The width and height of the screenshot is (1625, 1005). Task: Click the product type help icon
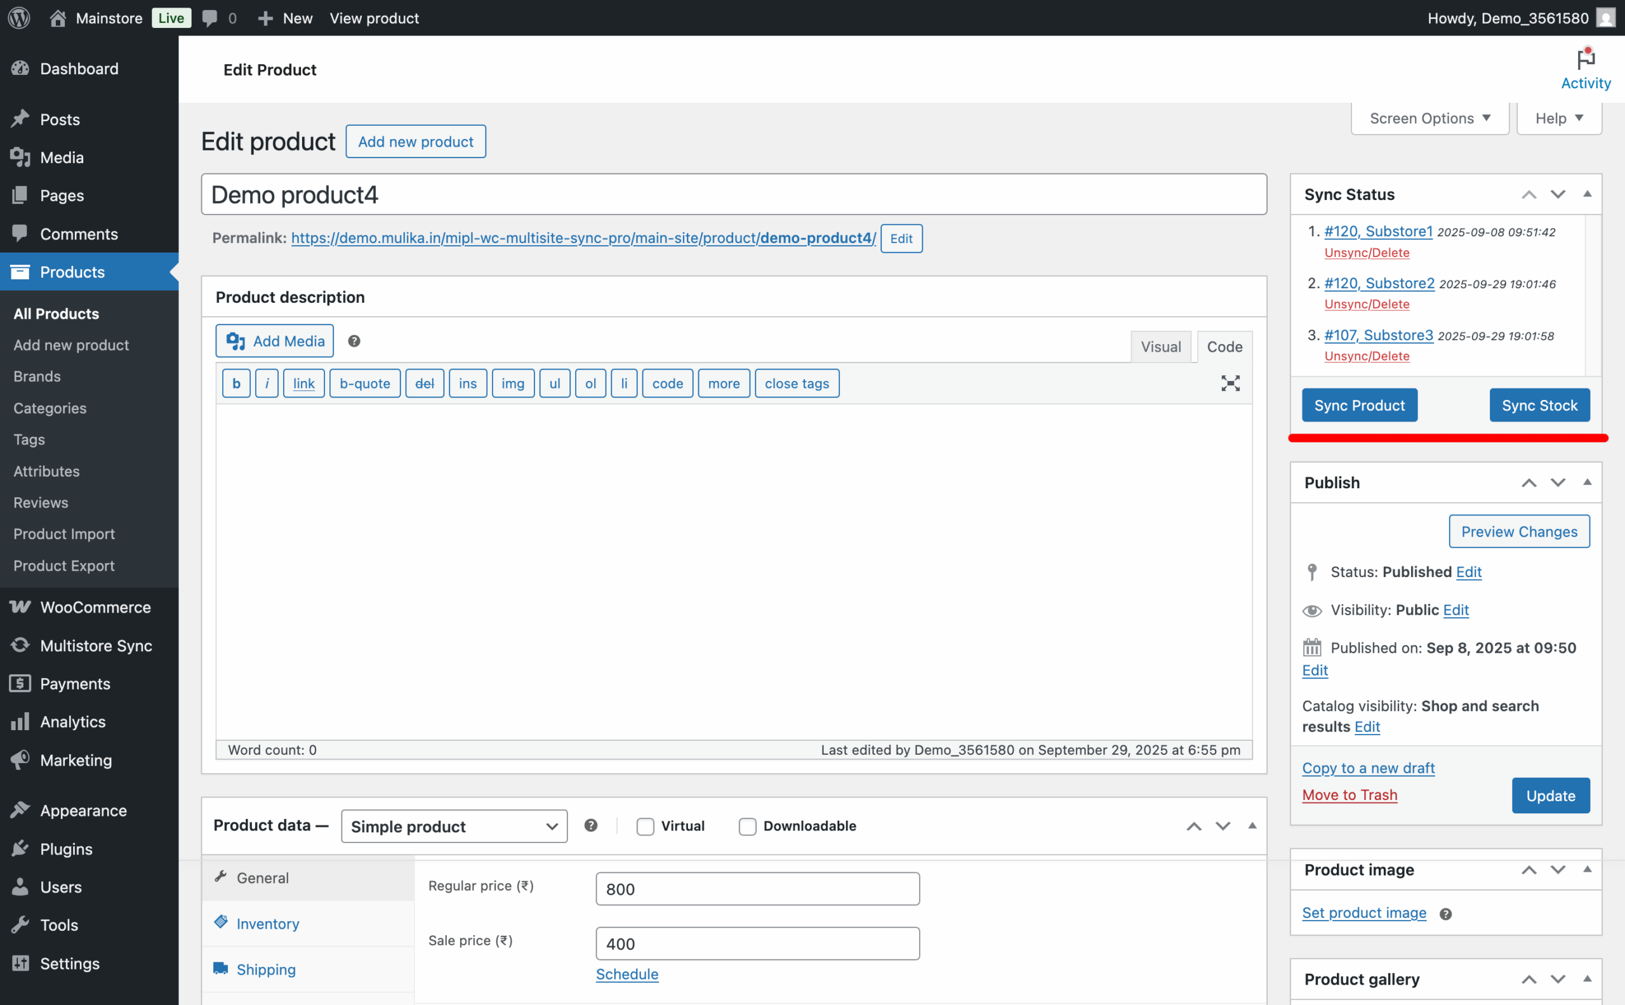click(x=590, y=825)
